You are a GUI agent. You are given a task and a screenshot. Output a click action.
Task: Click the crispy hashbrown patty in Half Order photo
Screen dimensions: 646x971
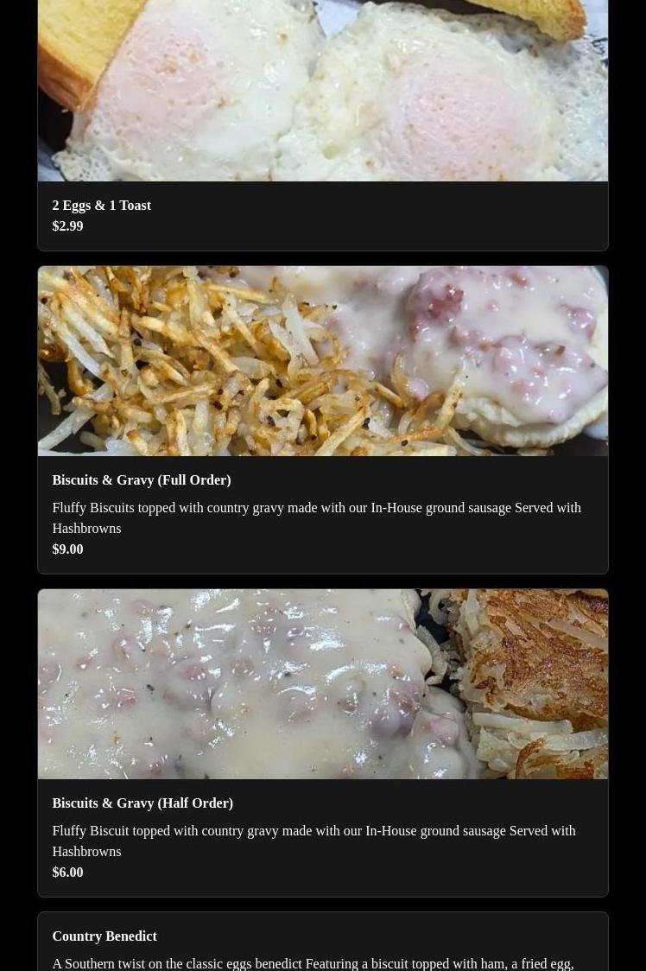pyautogui.click(x=533, y=682)
